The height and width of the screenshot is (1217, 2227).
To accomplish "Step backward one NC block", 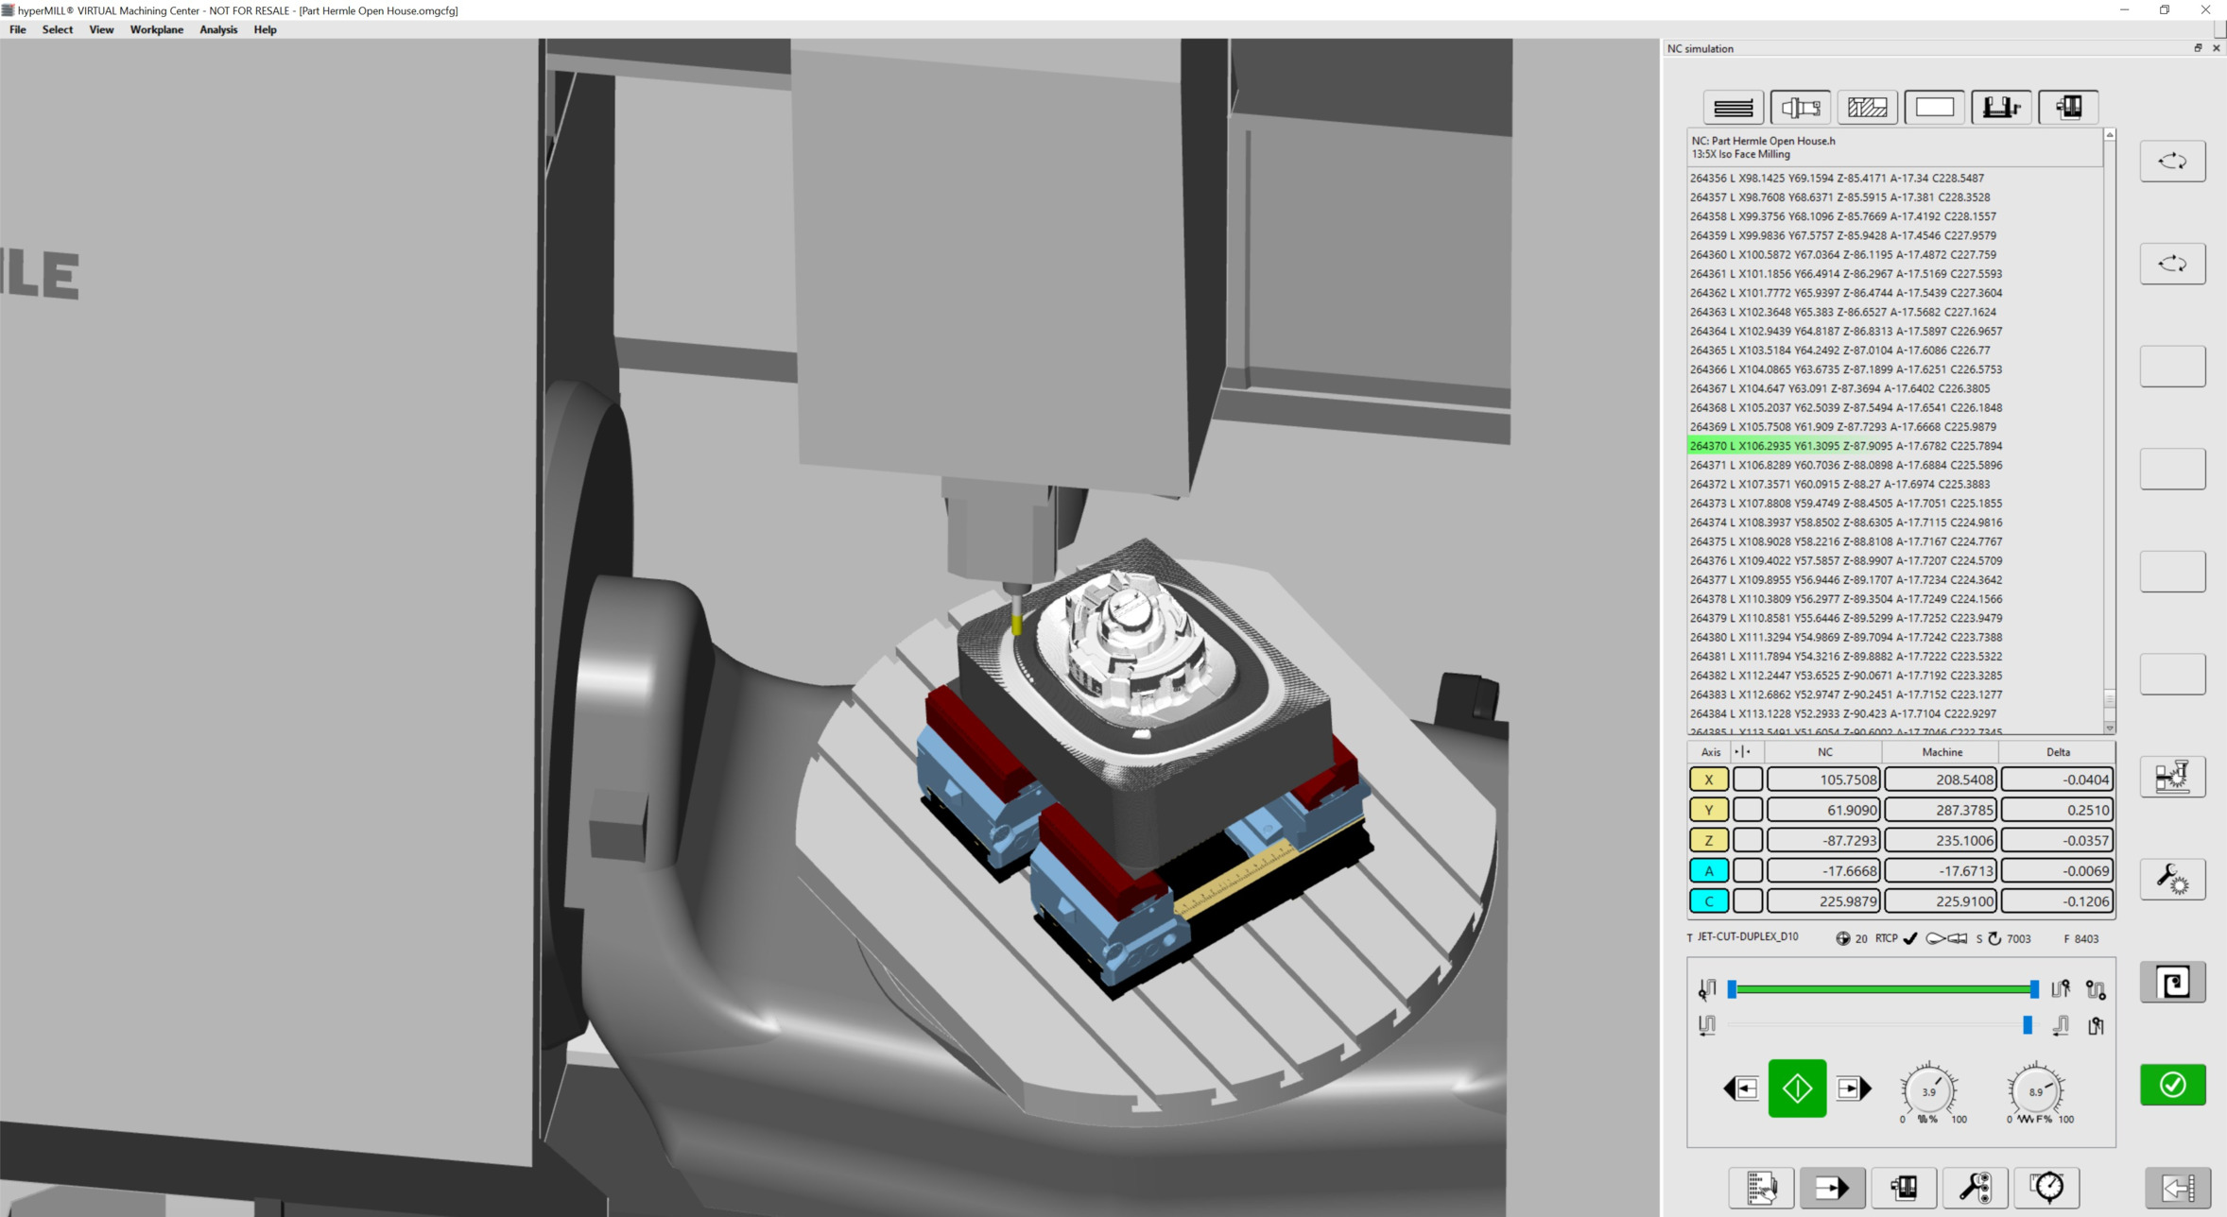I will click(x=1741, y=1088).
